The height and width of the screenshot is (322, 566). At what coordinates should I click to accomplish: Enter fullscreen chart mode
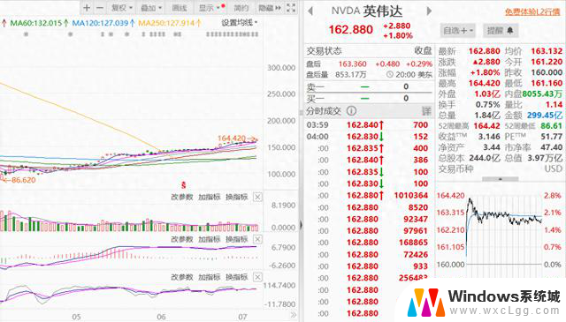coord(291,8)
